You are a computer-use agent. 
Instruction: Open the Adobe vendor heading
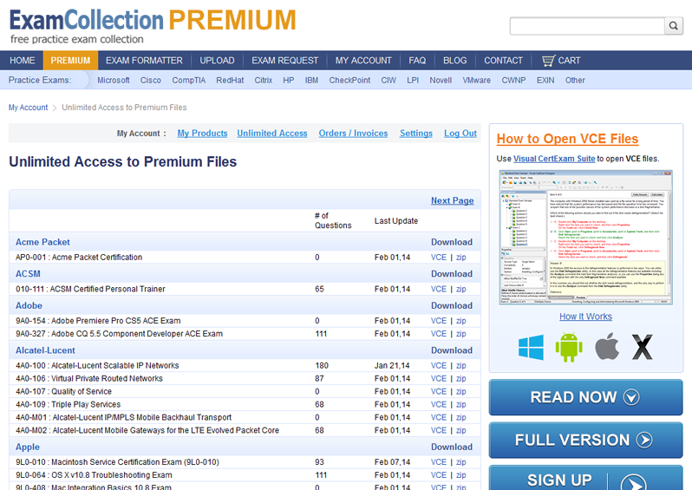(x=29, y=305)
